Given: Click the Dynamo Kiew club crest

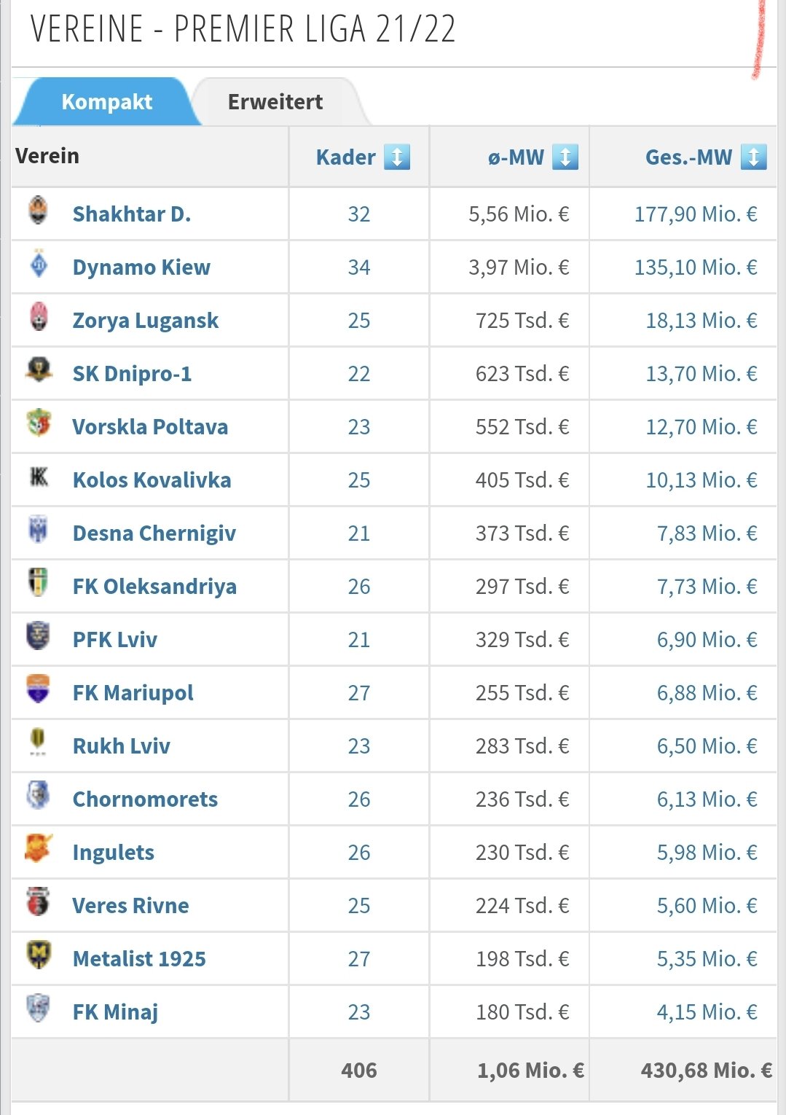Looking at the screenshot, I should coord(39,264).
